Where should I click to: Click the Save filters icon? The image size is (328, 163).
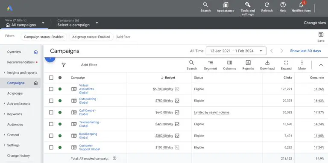321,35
